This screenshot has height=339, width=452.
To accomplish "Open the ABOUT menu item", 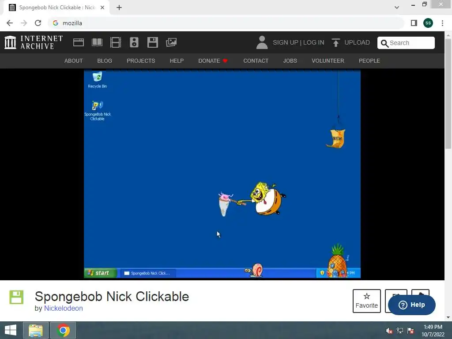I will (74, 61).
